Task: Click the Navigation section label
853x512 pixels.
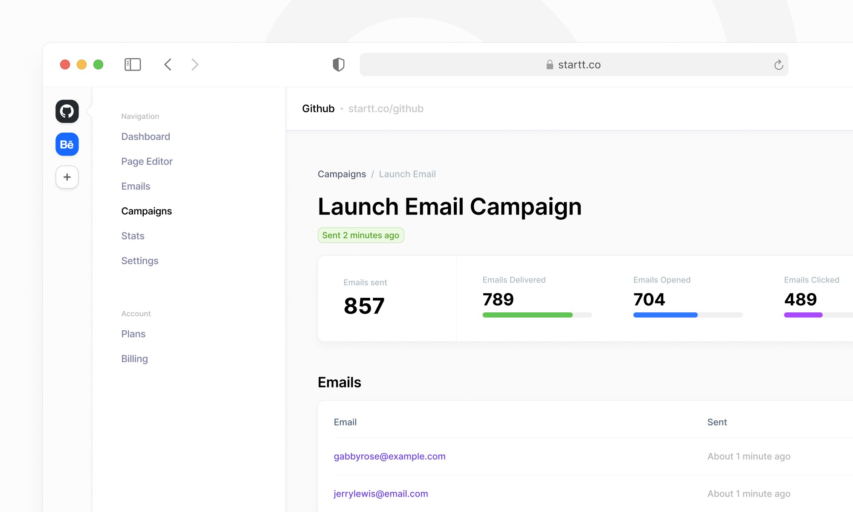Action: coord(140,116)
